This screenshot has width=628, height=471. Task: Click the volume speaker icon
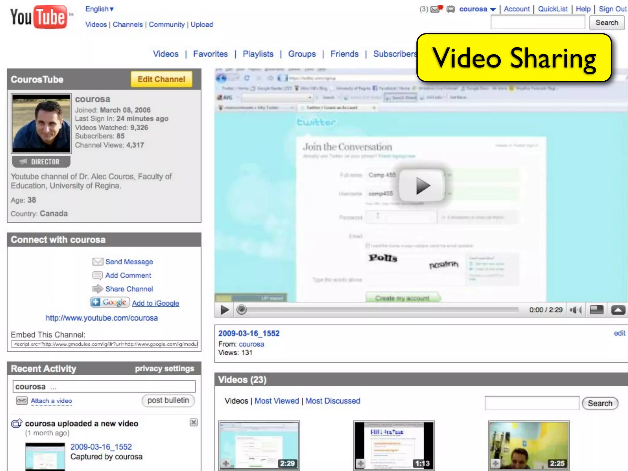pyautogui.click(x=576, y=310)
